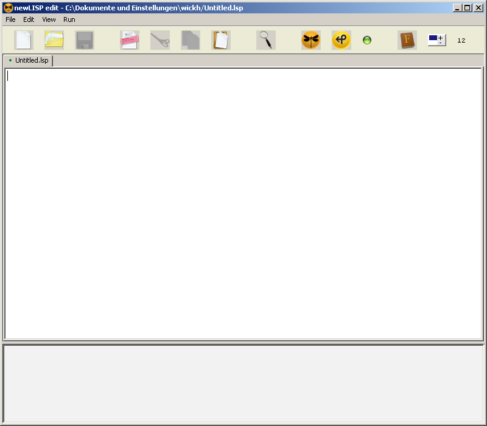Cut selection with the scissors icon
The width and height of the screenshot is (487, 426).
pyautogui.click(x=160, y=40)
